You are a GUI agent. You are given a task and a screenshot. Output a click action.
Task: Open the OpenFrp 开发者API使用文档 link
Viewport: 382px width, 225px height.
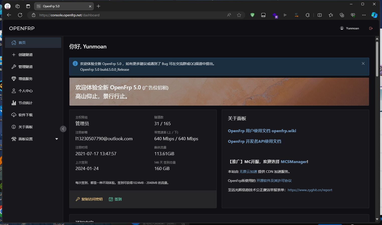(254, 141)
